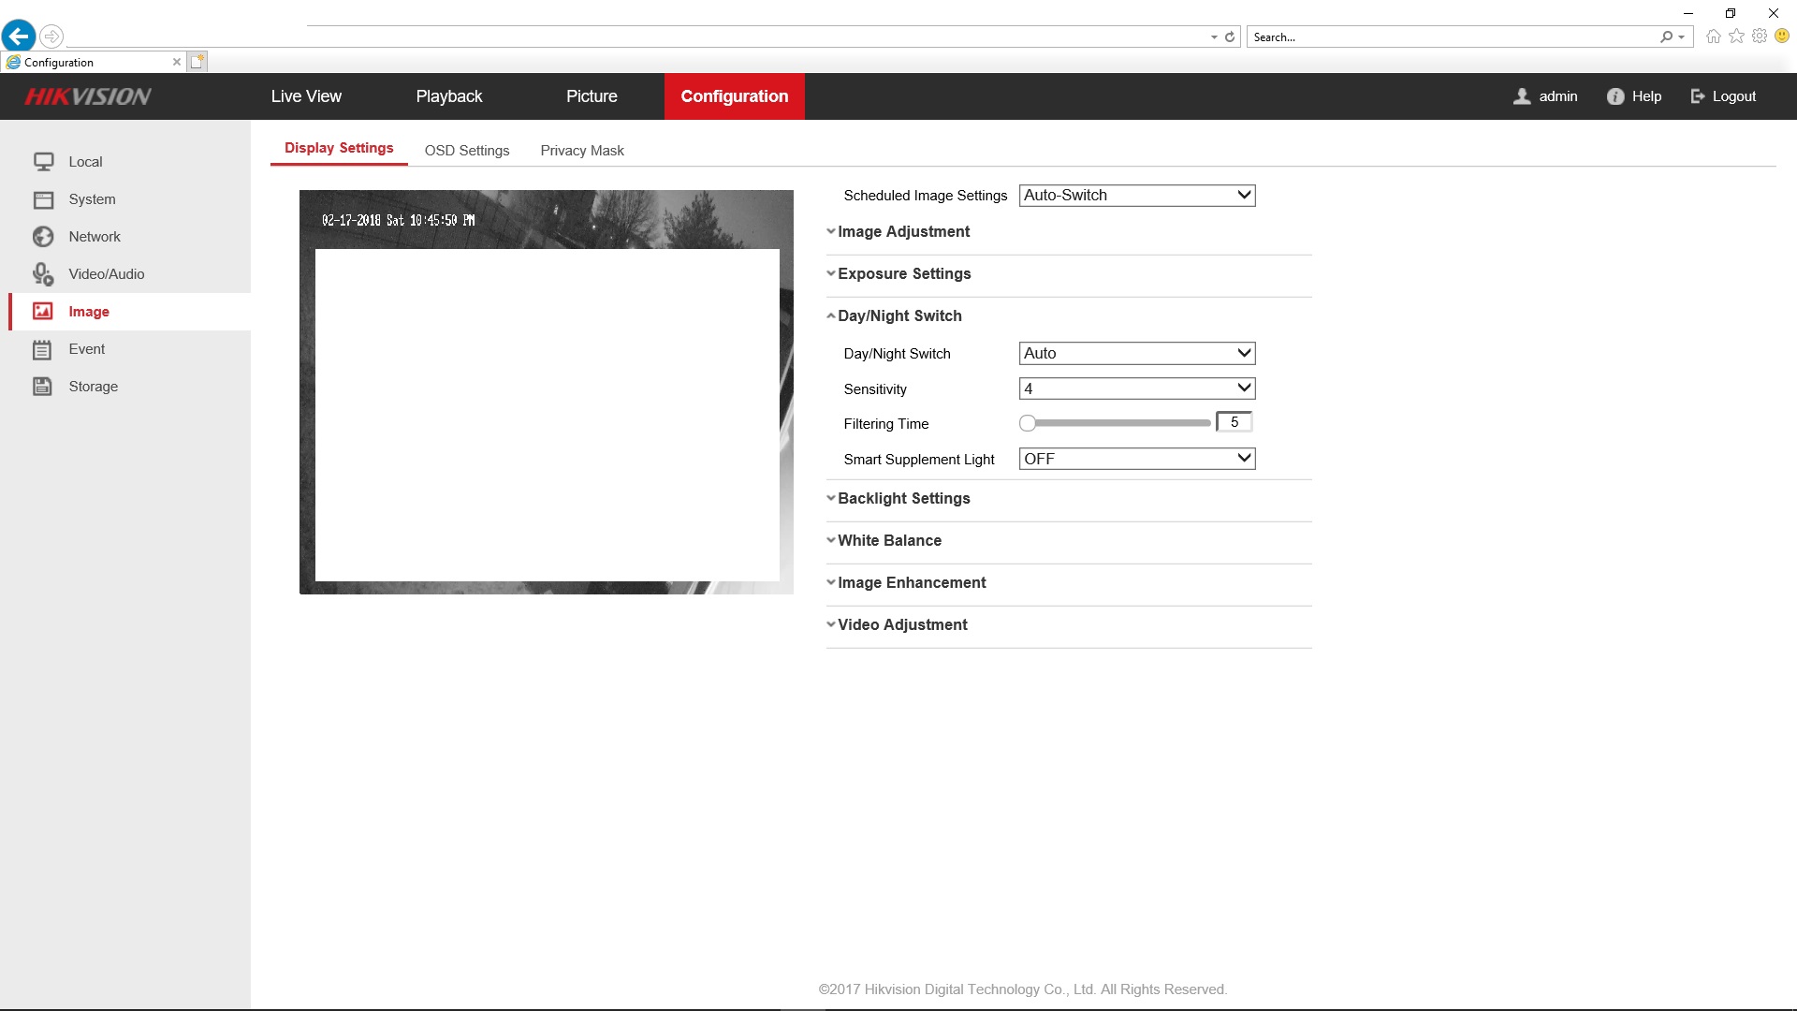Switch to the OSD Settings tab
This screenshot has height=1011, width=1797.
467,151
